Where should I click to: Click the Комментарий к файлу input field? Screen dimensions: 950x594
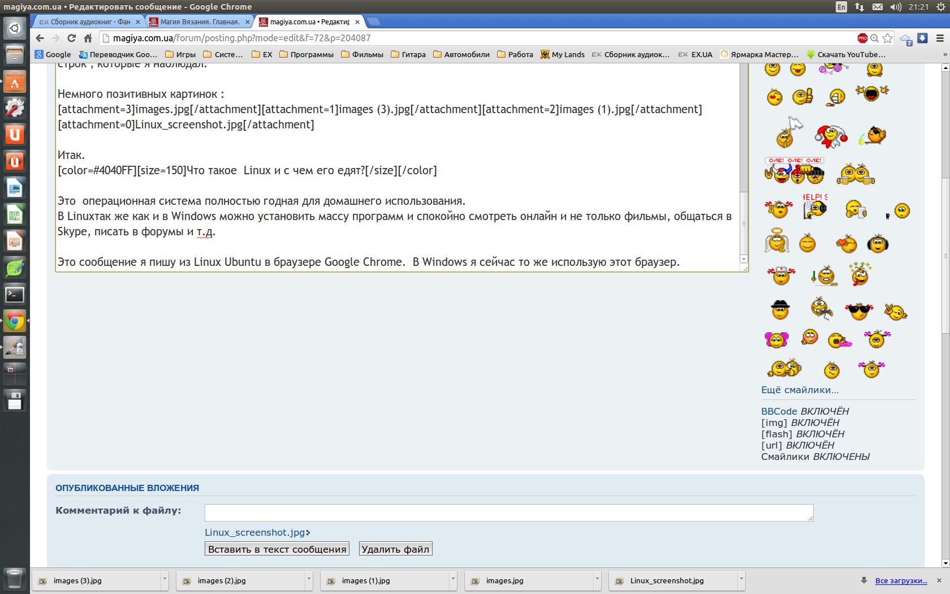pos(509,513)
